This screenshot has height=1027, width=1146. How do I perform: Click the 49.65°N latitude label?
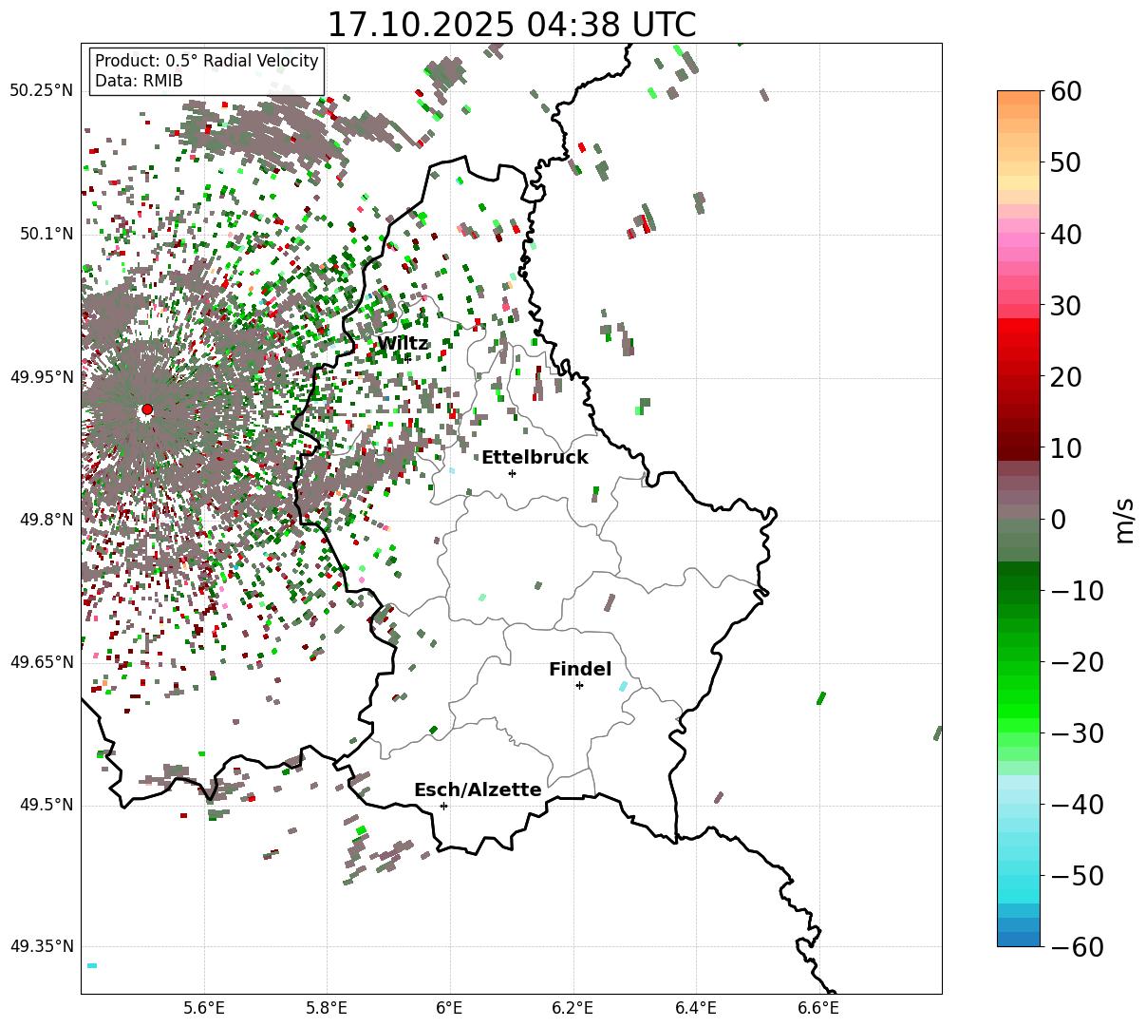41,662
